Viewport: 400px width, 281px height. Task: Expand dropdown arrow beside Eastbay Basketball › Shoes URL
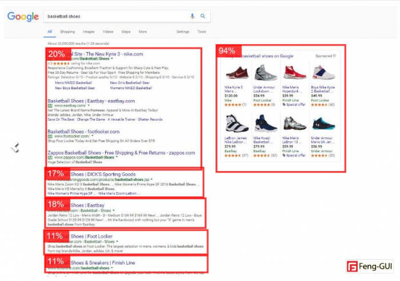click(114, 211)
